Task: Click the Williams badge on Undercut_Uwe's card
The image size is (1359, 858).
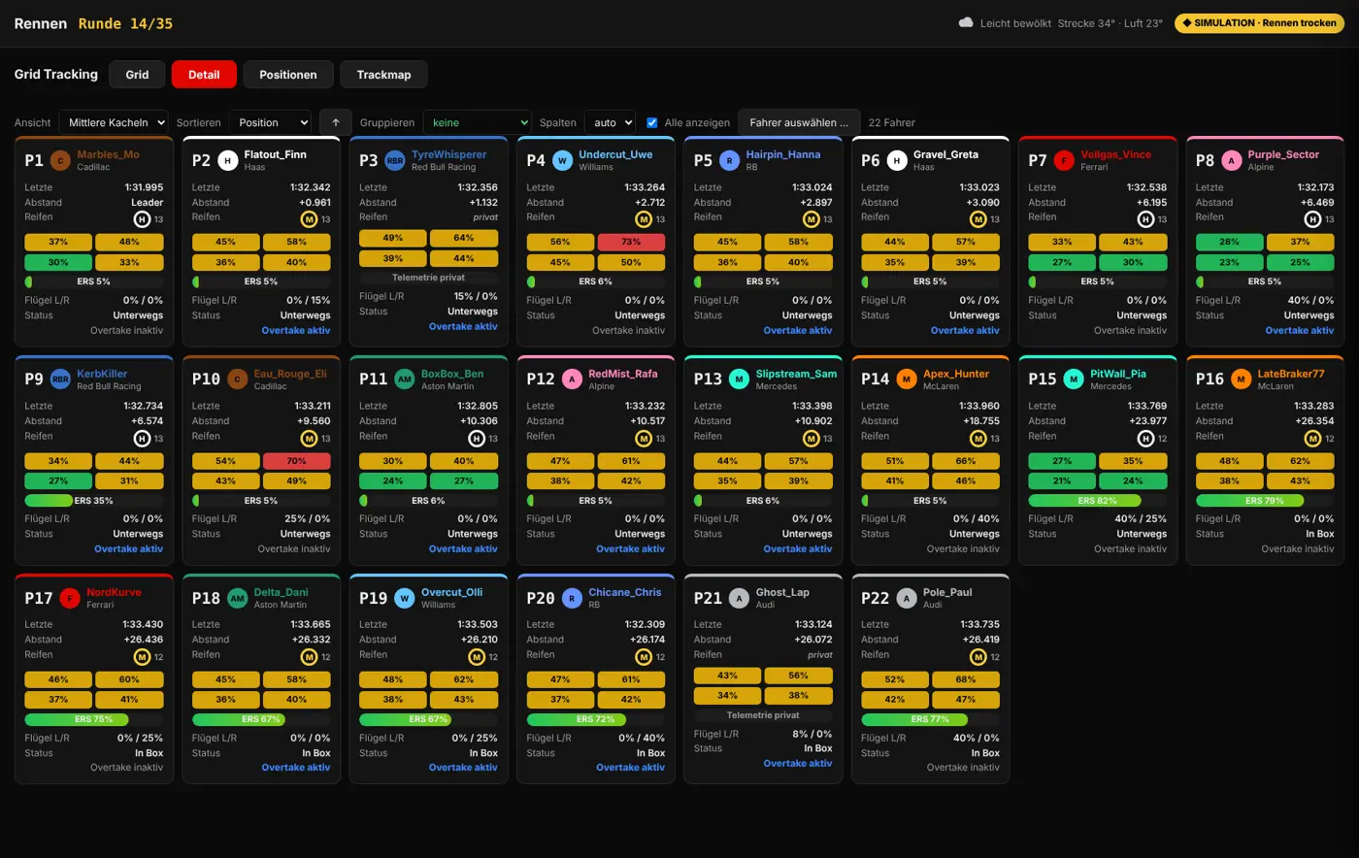Action: point(562,160)
